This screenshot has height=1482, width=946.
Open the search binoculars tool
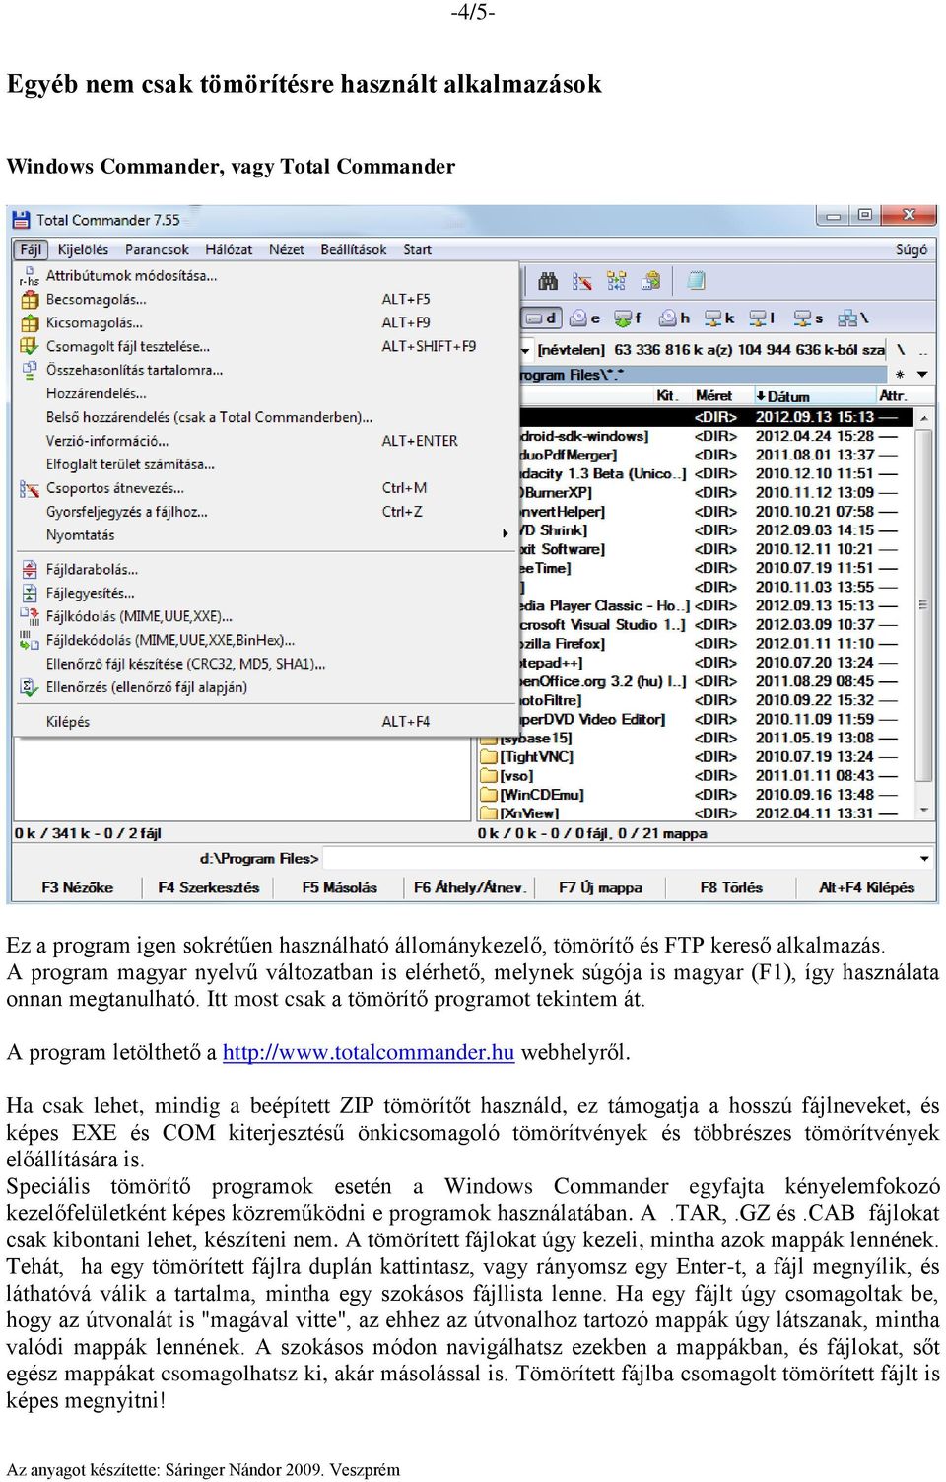click(x=548, y=281)
